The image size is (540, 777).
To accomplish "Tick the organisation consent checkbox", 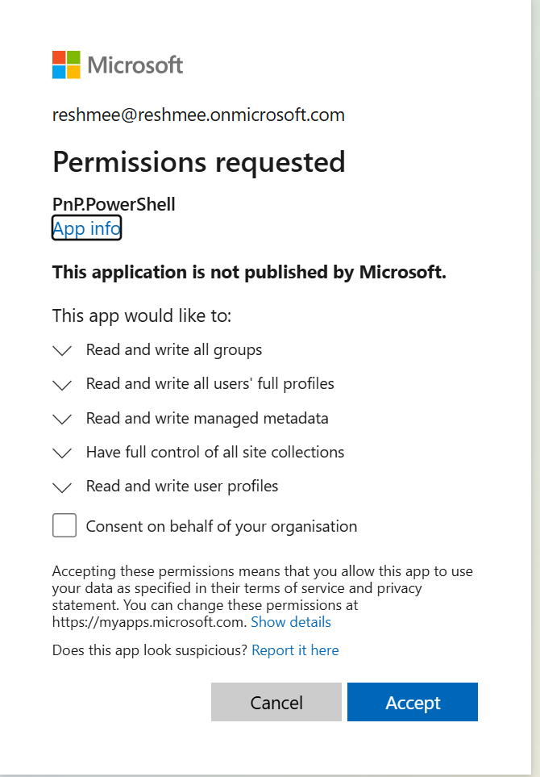I will [64, 526].
